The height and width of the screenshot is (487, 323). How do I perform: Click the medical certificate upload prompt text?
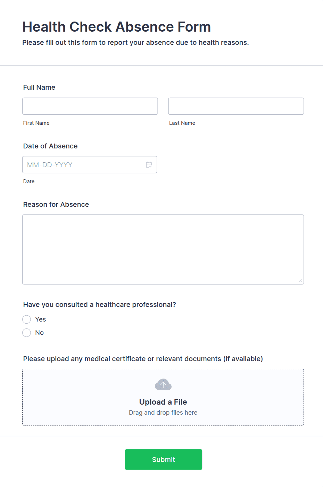pyautogui.click(x=143, y=359)
